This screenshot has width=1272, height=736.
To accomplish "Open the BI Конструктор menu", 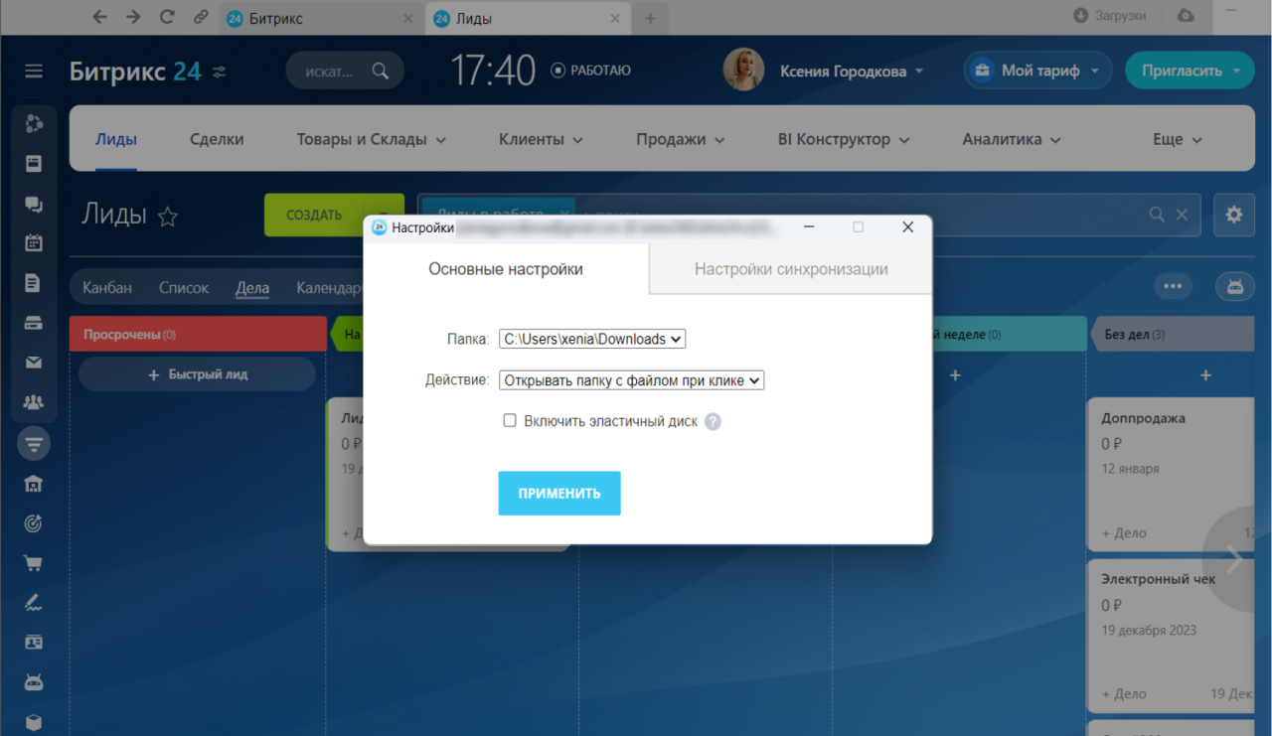I will (x=844, y=140).
